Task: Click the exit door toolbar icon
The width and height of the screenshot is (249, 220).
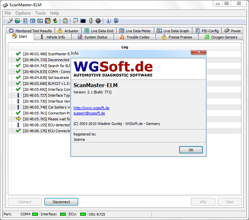Action: coord(116,21)
